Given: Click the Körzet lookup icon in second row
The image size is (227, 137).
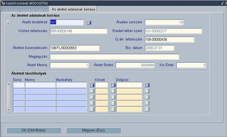Looking at the screenshot, I should (x=113, y=91).
